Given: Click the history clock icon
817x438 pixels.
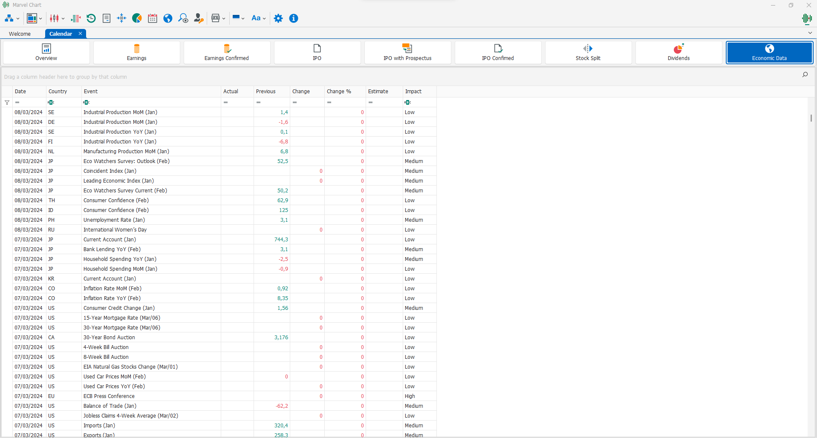Looking at the screenshot, I should tap(91, 18).
